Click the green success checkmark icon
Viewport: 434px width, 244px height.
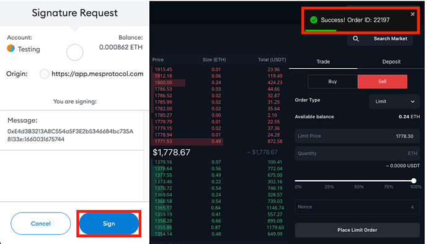(314, 20)
